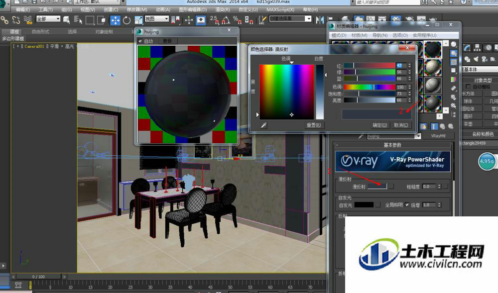The width and height of the screenshot is (498, 293).
Task: Open the 编辑(E) menu
Action: (x=23, y=10)
